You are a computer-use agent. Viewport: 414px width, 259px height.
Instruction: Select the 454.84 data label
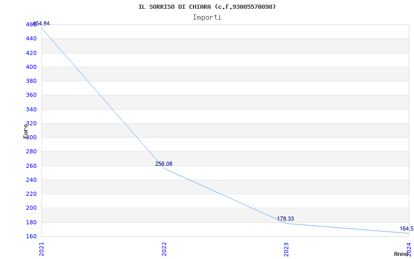41,23
